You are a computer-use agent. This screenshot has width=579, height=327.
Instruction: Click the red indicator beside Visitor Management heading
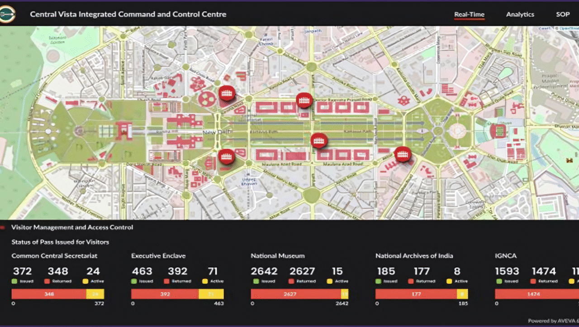pos(2,227)
